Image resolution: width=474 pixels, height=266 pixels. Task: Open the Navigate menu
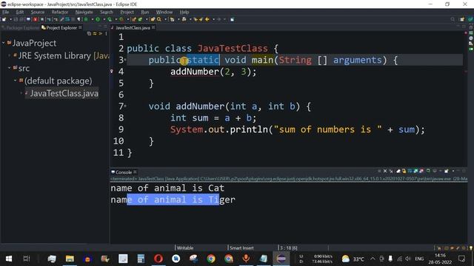[84, 12]
